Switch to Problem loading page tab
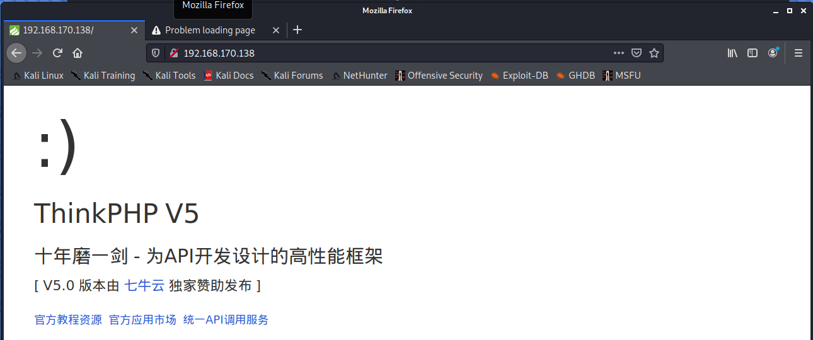Screen dimensions: 813x340 (216, 30)
